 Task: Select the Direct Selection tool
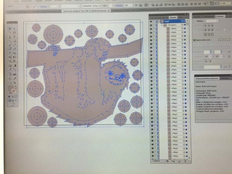pyautogui.click(x=14, y=28)
